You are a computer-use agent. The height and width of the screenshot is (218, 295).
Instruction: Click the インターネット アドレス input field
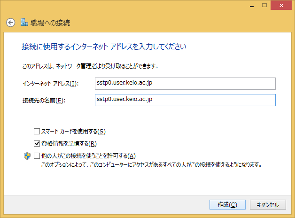tap(185, 84)
